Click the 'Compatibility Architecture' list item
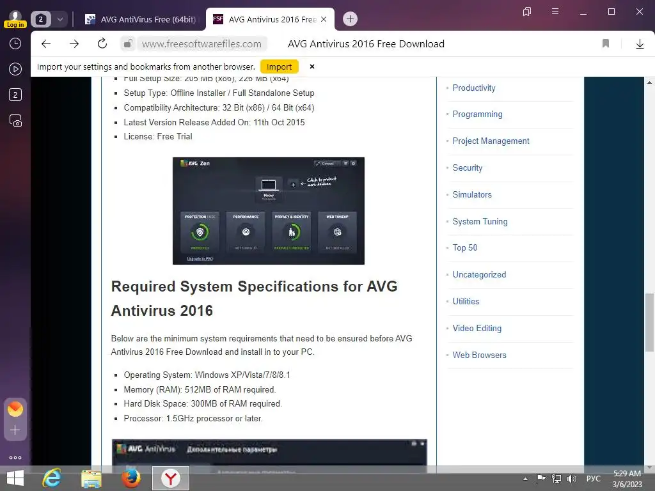 click(x=219, y=107)
